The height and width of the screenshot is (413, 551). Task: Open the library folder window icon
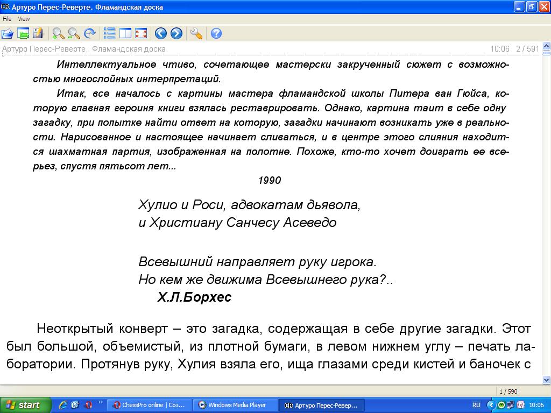tap(23, 34)
